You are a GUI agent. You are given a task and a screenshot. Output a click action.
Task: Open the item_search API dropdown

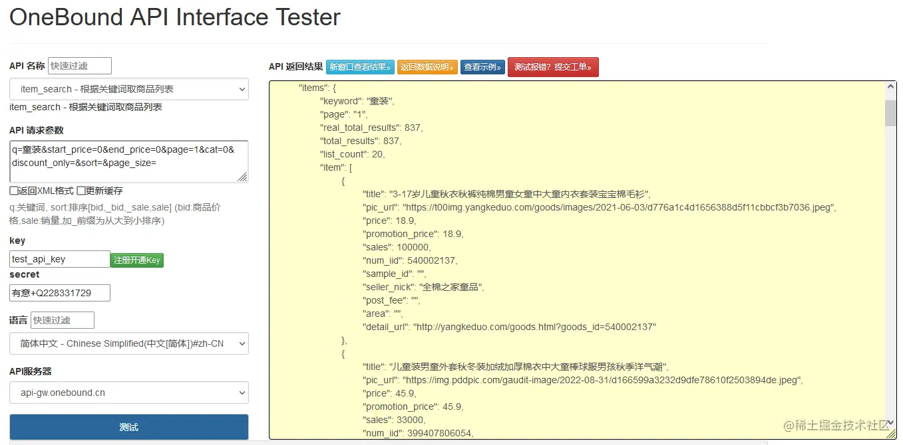[129, 89]
